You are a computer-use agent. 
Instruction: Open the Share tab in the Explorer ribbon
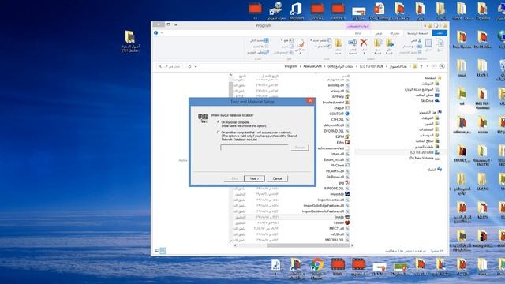[x=395, y=33]
